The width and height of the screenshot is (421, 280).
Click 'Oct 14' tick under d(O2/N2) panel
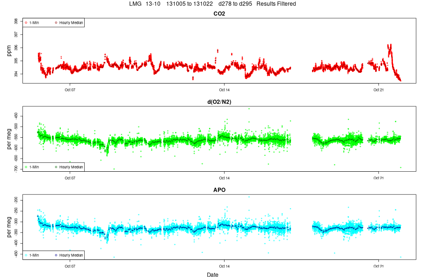pyautogui.click(x=224, y=178)
